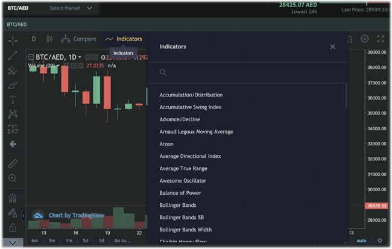Open BTC/AED, 1D symbol dropdown arrow
This screenshot has width=392, height=249.
[80, 57]
